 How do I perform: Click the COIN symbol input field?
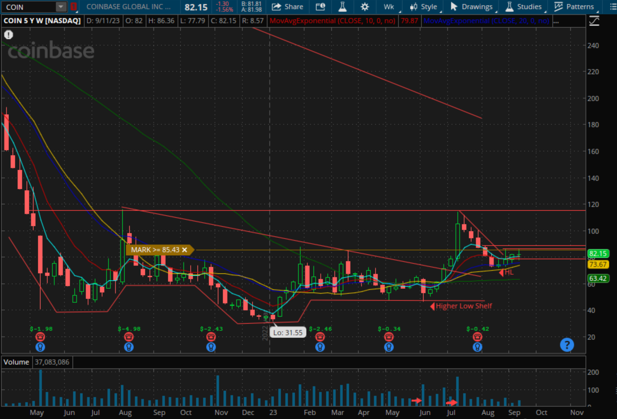[28, 7]
